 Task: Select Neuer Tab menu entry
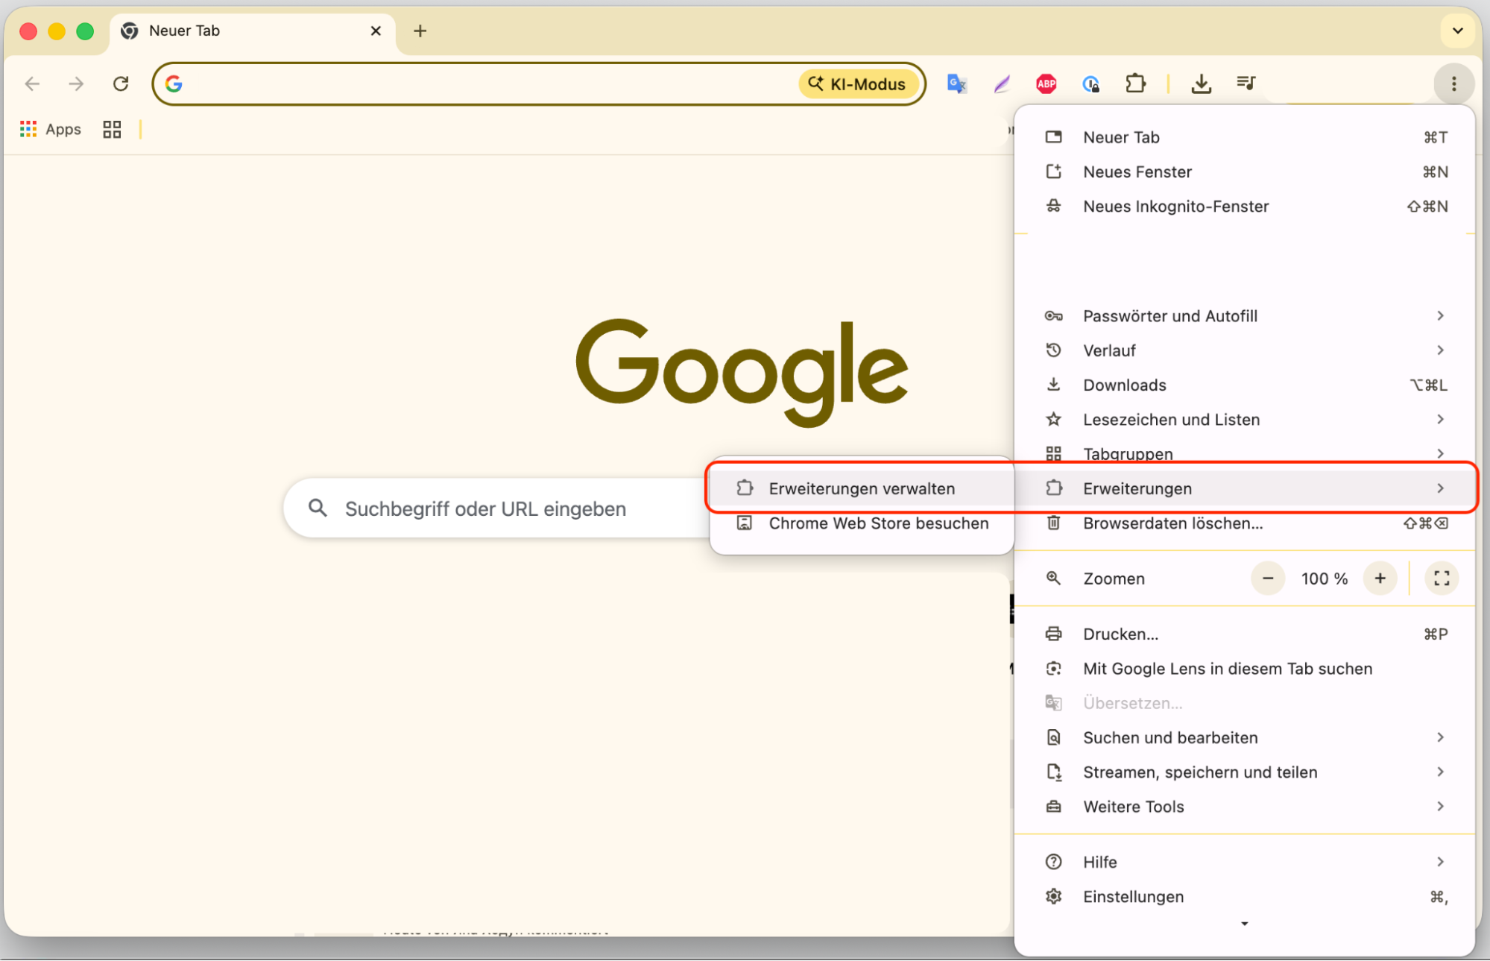click(x=1245, y=137)
